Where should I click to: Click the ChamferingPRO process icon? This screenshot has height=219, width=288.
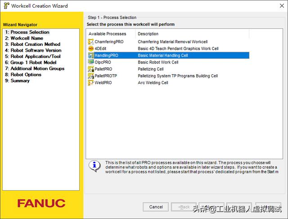click(x=91, y=42)
